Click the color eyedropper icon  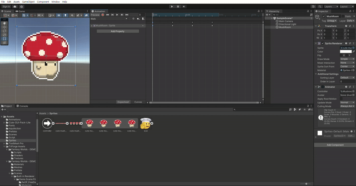[353, 52]
